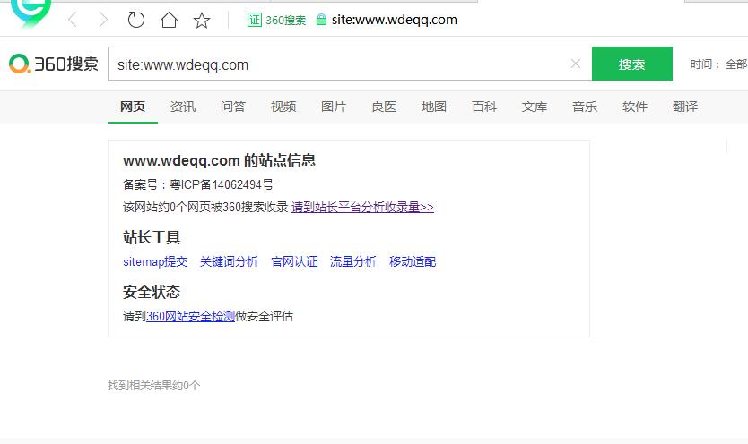Go to the browser home page icon
This screenshot has height=444, width=748.
(169, 20)
